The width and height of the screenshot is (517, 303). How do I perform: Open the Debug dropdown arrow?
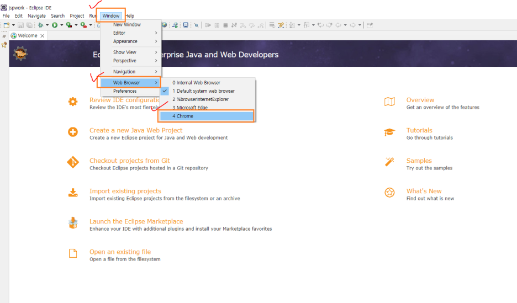pos(47,25)
